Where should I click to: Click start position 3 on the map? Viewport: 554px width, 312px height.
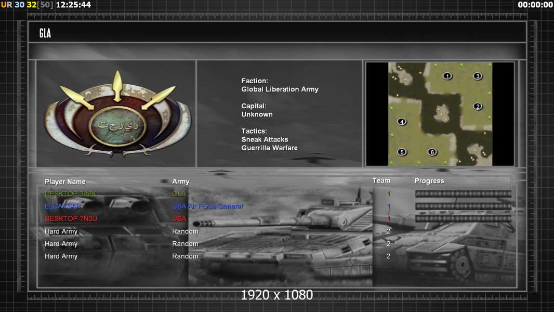(x=478, y=76)
